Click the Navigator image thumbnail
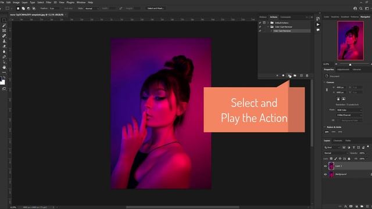 click(350, 41)
